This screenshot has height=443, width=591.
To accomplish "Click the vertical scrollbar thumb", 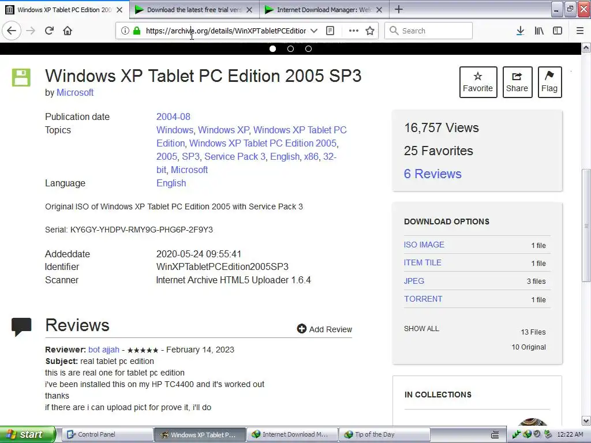I will coord(586,226).
